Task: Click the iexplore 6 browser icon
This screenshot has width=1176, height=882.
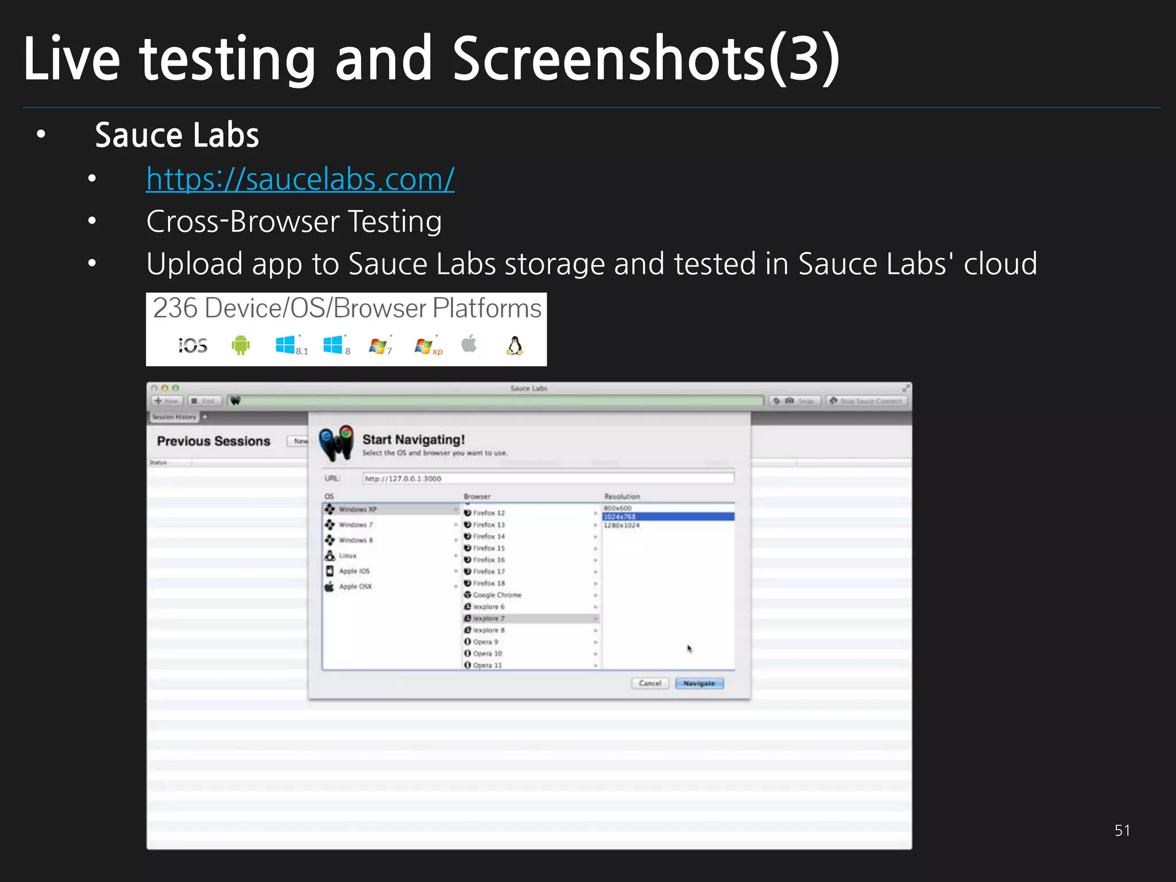Action: [467, 606]
